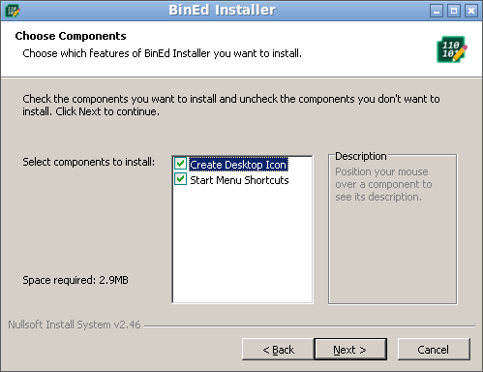This screenshot has width=483, height=372.
Task: Uncheck the Create Desktop Icon checkbox
Action: [x=180, y=164]
